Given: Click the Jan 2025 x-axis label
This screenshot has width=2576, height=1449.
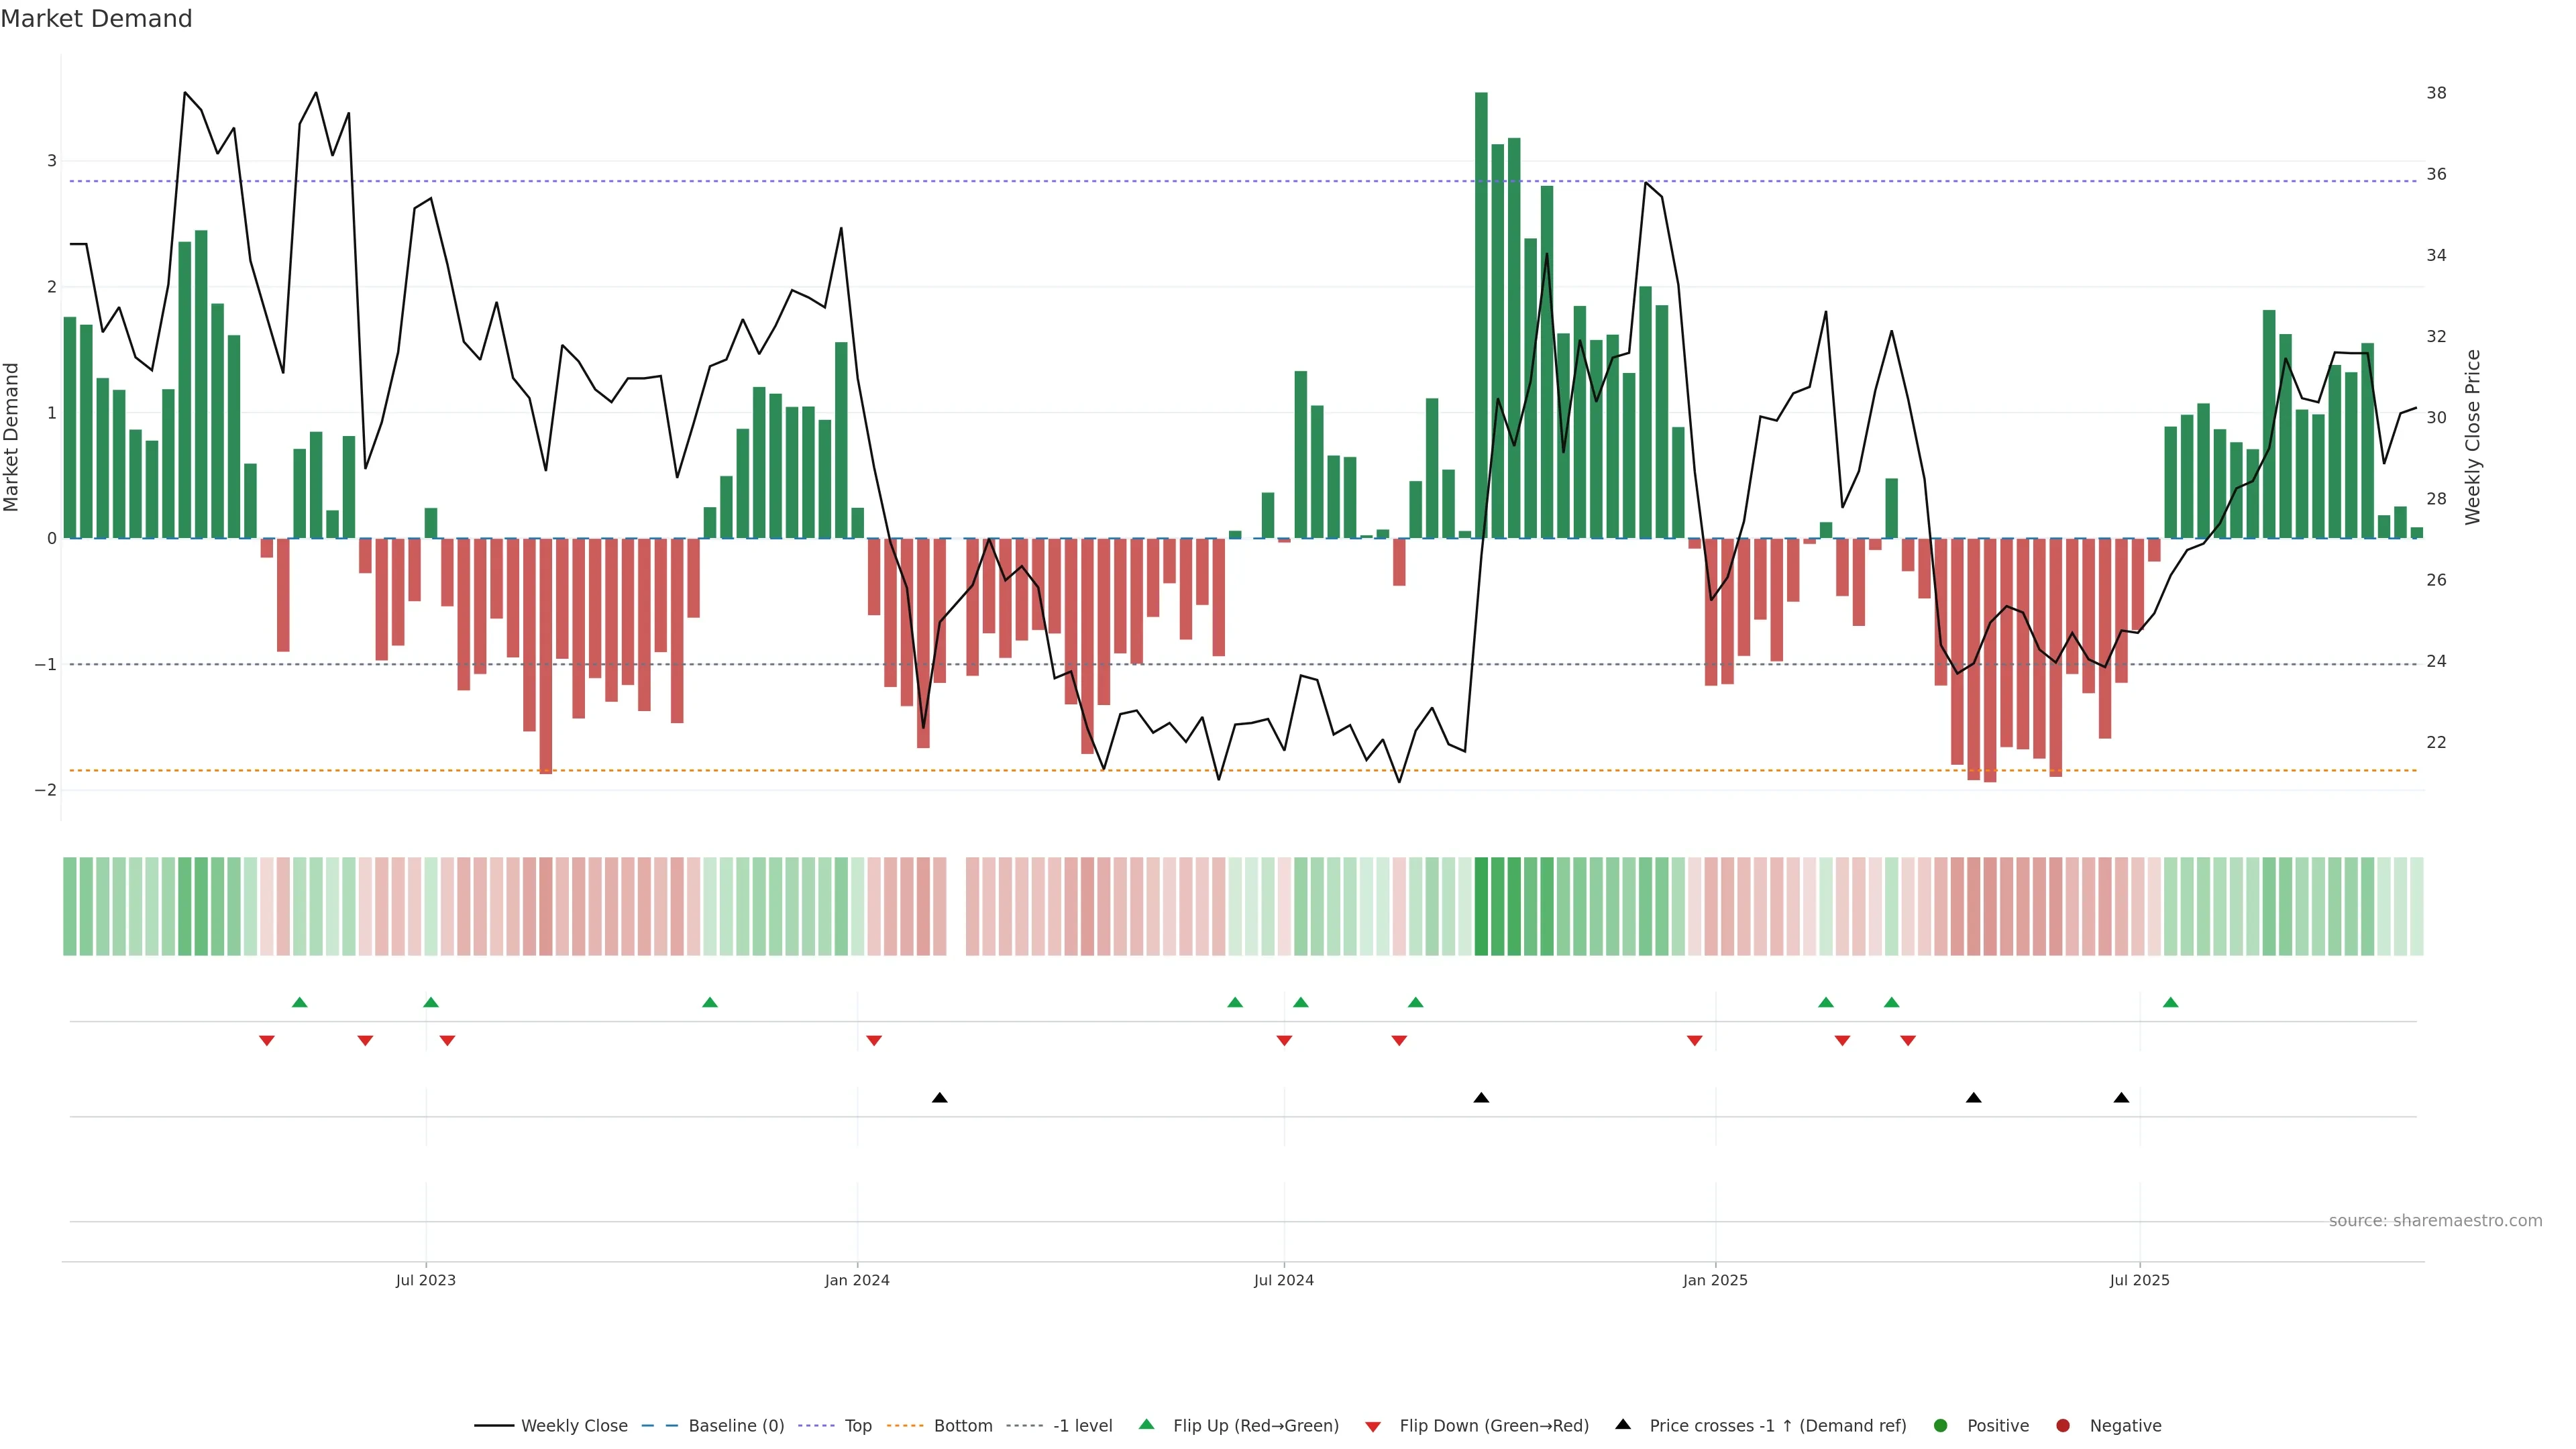Looking at the screenshot, I should tap(1715, 1280).
